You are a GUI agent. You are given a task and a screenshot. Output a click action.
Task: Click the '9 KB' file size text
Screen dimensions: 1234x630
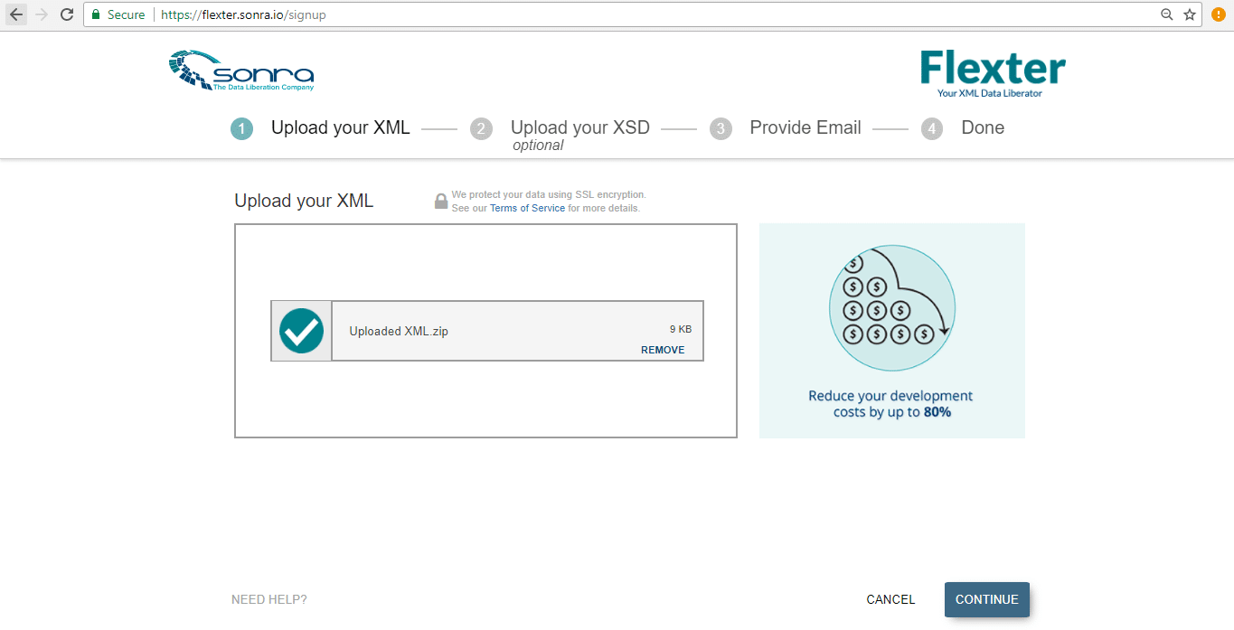tap(681, 329)
